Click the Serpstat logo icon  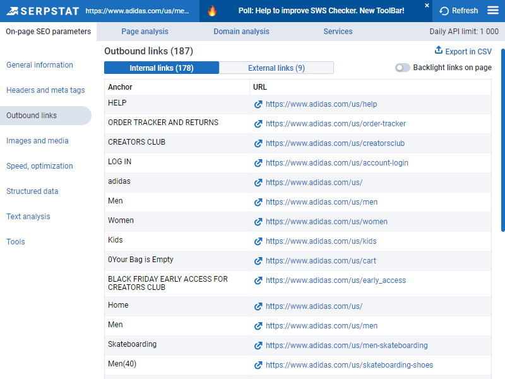(12, 11)
